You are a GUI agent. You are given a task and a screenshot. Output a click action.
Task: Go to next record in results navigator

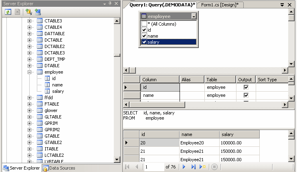tap(184, 167)
